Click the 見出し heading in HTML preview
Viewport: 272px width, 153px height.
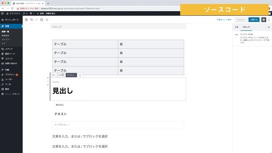(x=62, y=91)
